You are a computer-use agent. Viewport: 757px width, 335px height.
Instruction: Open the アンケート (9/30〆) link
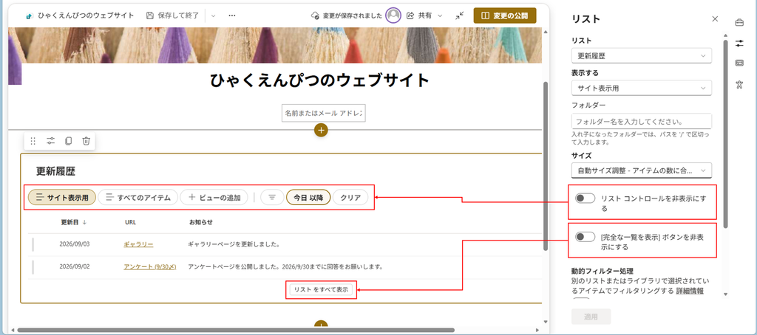pos(149,266)
